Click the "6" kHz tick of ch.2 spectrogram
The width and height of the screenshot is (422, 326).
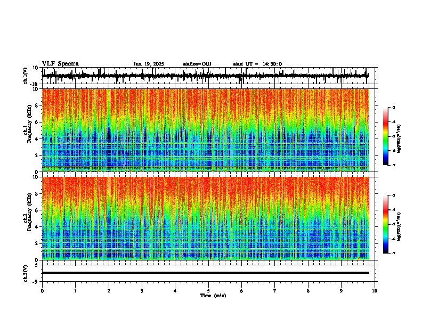pyautogui.click(x=37, y=210)
